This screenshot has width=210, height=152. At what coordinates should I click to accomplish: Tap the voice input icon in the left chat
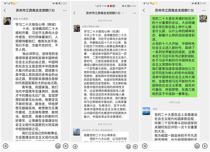[x=5, y=146]
